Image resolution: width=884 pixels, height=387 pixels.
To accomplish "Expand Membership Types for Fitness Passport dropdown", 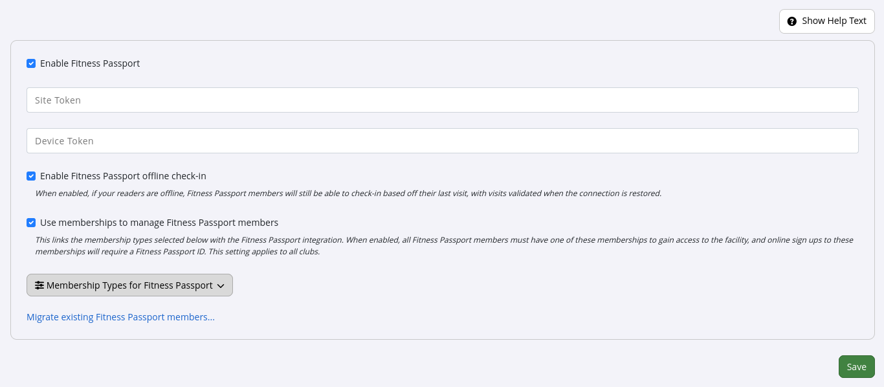I will coord(129,285).
